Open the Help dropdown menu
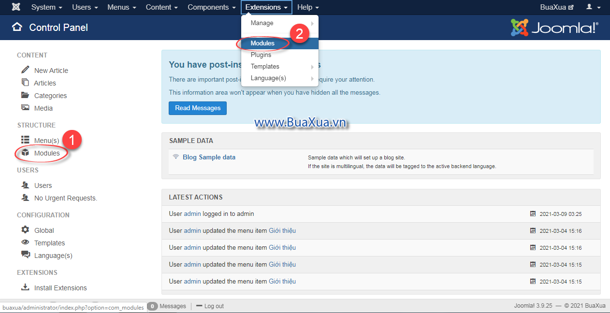 pos(308,7)
